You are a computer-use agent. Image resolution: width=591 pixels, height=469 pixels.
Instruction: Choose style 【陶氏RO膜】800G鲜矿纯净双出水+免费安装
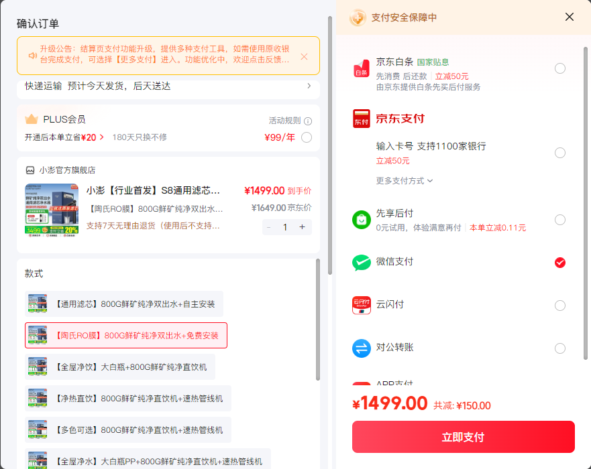pyautogui.click(x=126, y=336)
